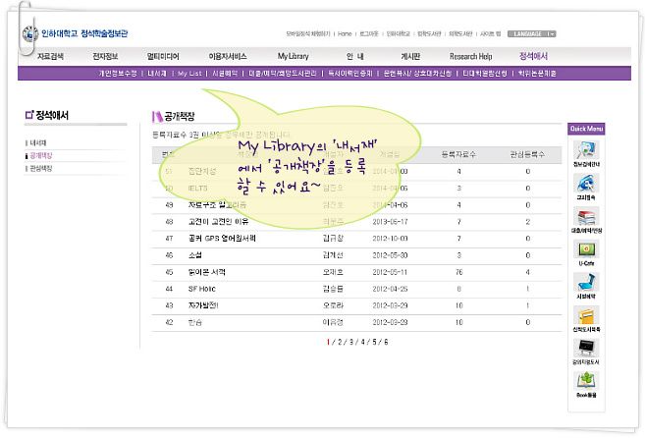This screenshot has height=438, width=645.
Task: Open the bookshelf titled 'SF Holic'
Action: click(x=202, y=289)
